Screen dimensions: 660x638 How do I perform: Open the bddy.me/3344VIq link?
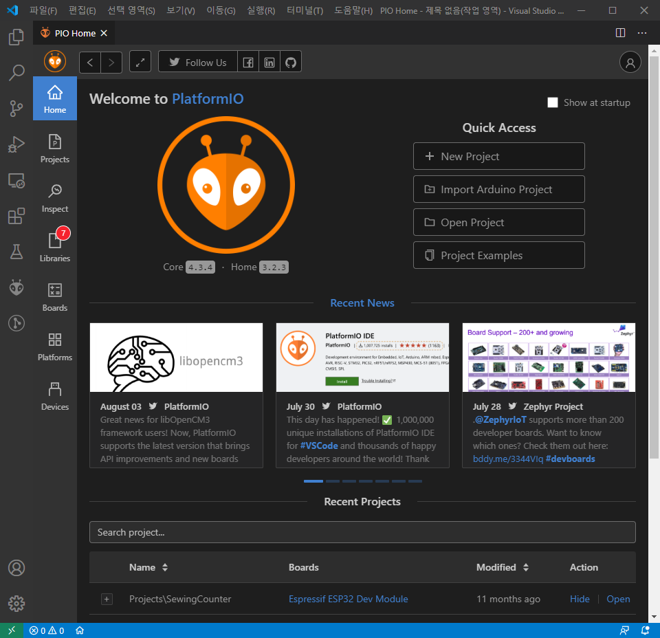click(507, 459)
